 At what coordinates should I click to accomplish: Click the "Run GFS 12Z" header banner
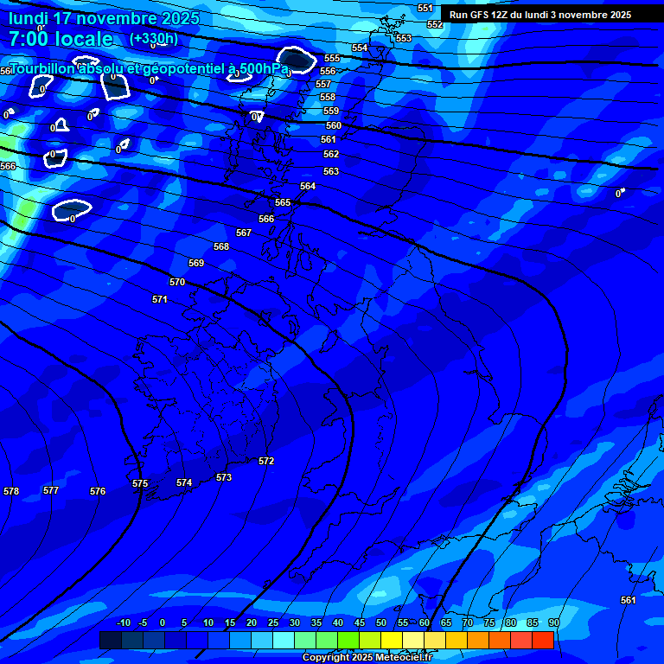pos(539,15)
